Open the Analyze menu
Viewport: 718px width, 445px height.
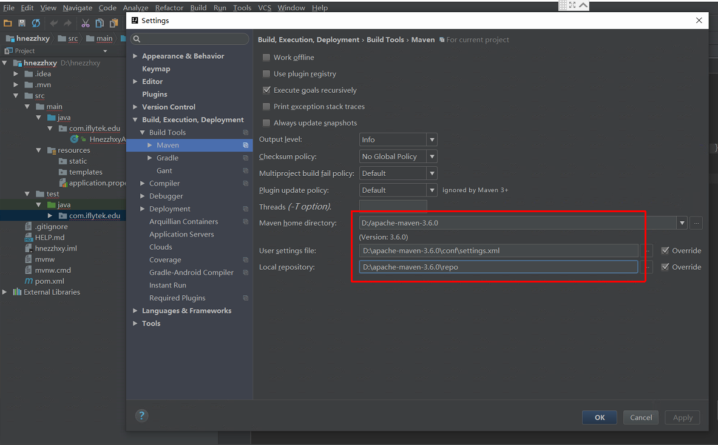click(135, 8)
